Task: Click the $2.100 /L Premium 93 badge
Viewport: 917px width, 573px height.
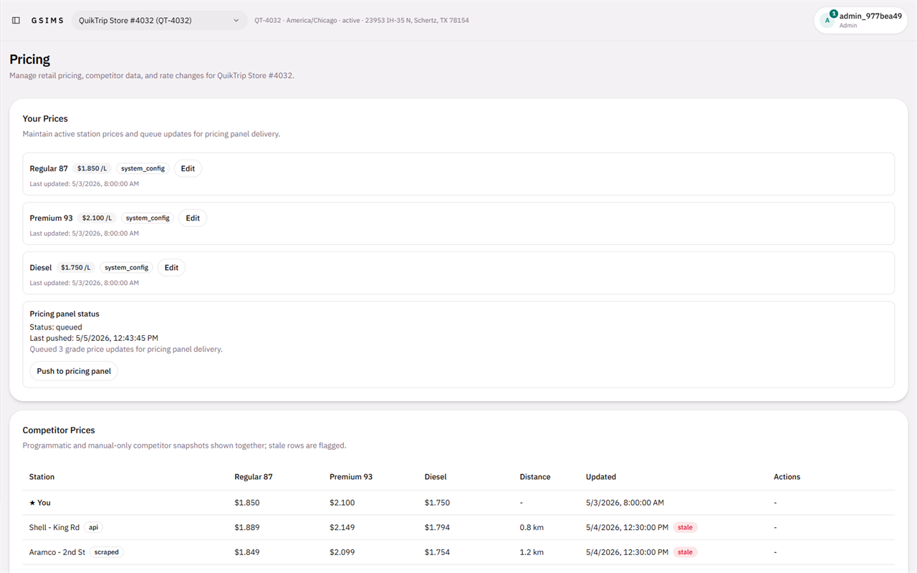Action: tap(97, 218)
